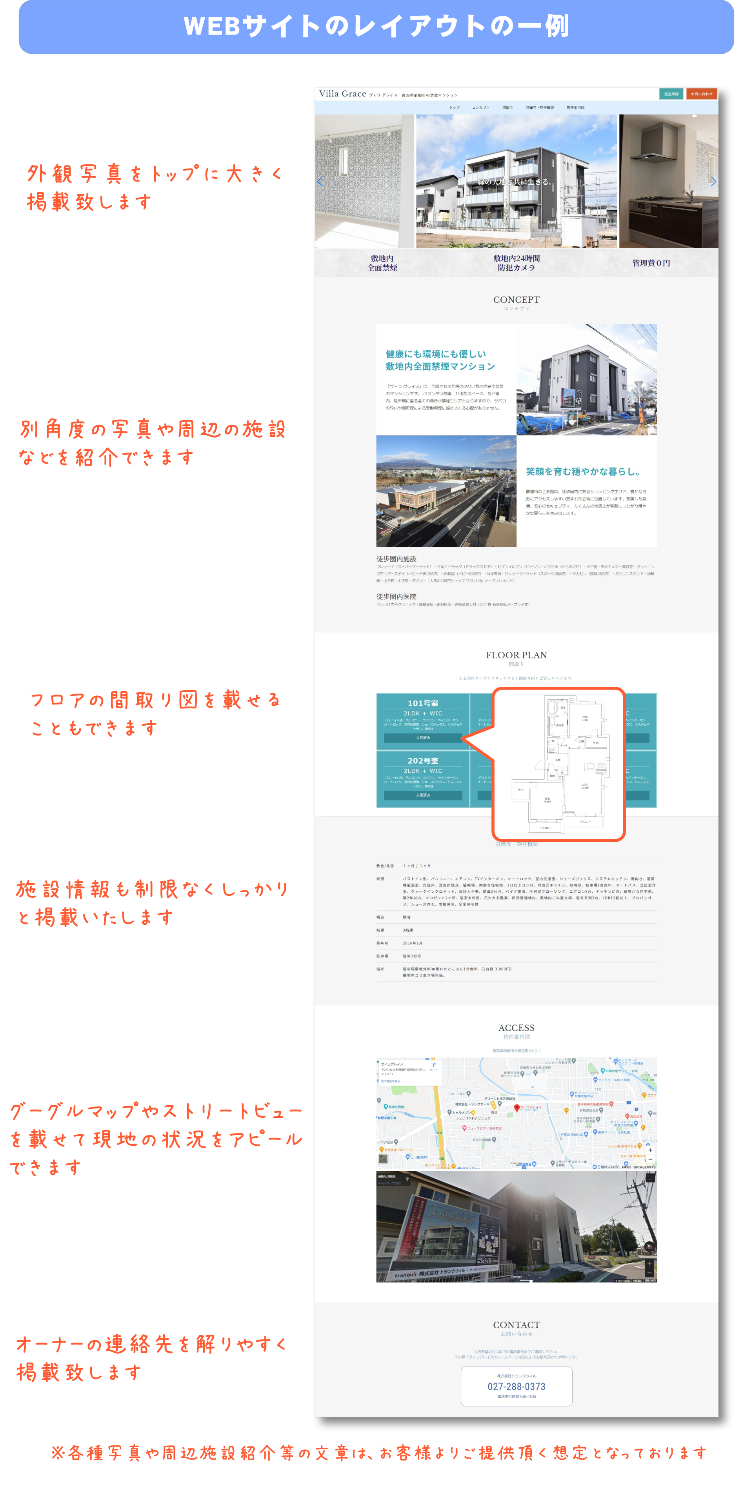Viewport: 753px width, 1503px height.
Task: Click the 拡大地図を表示 link on map
Action: [x=391, y=1081]
